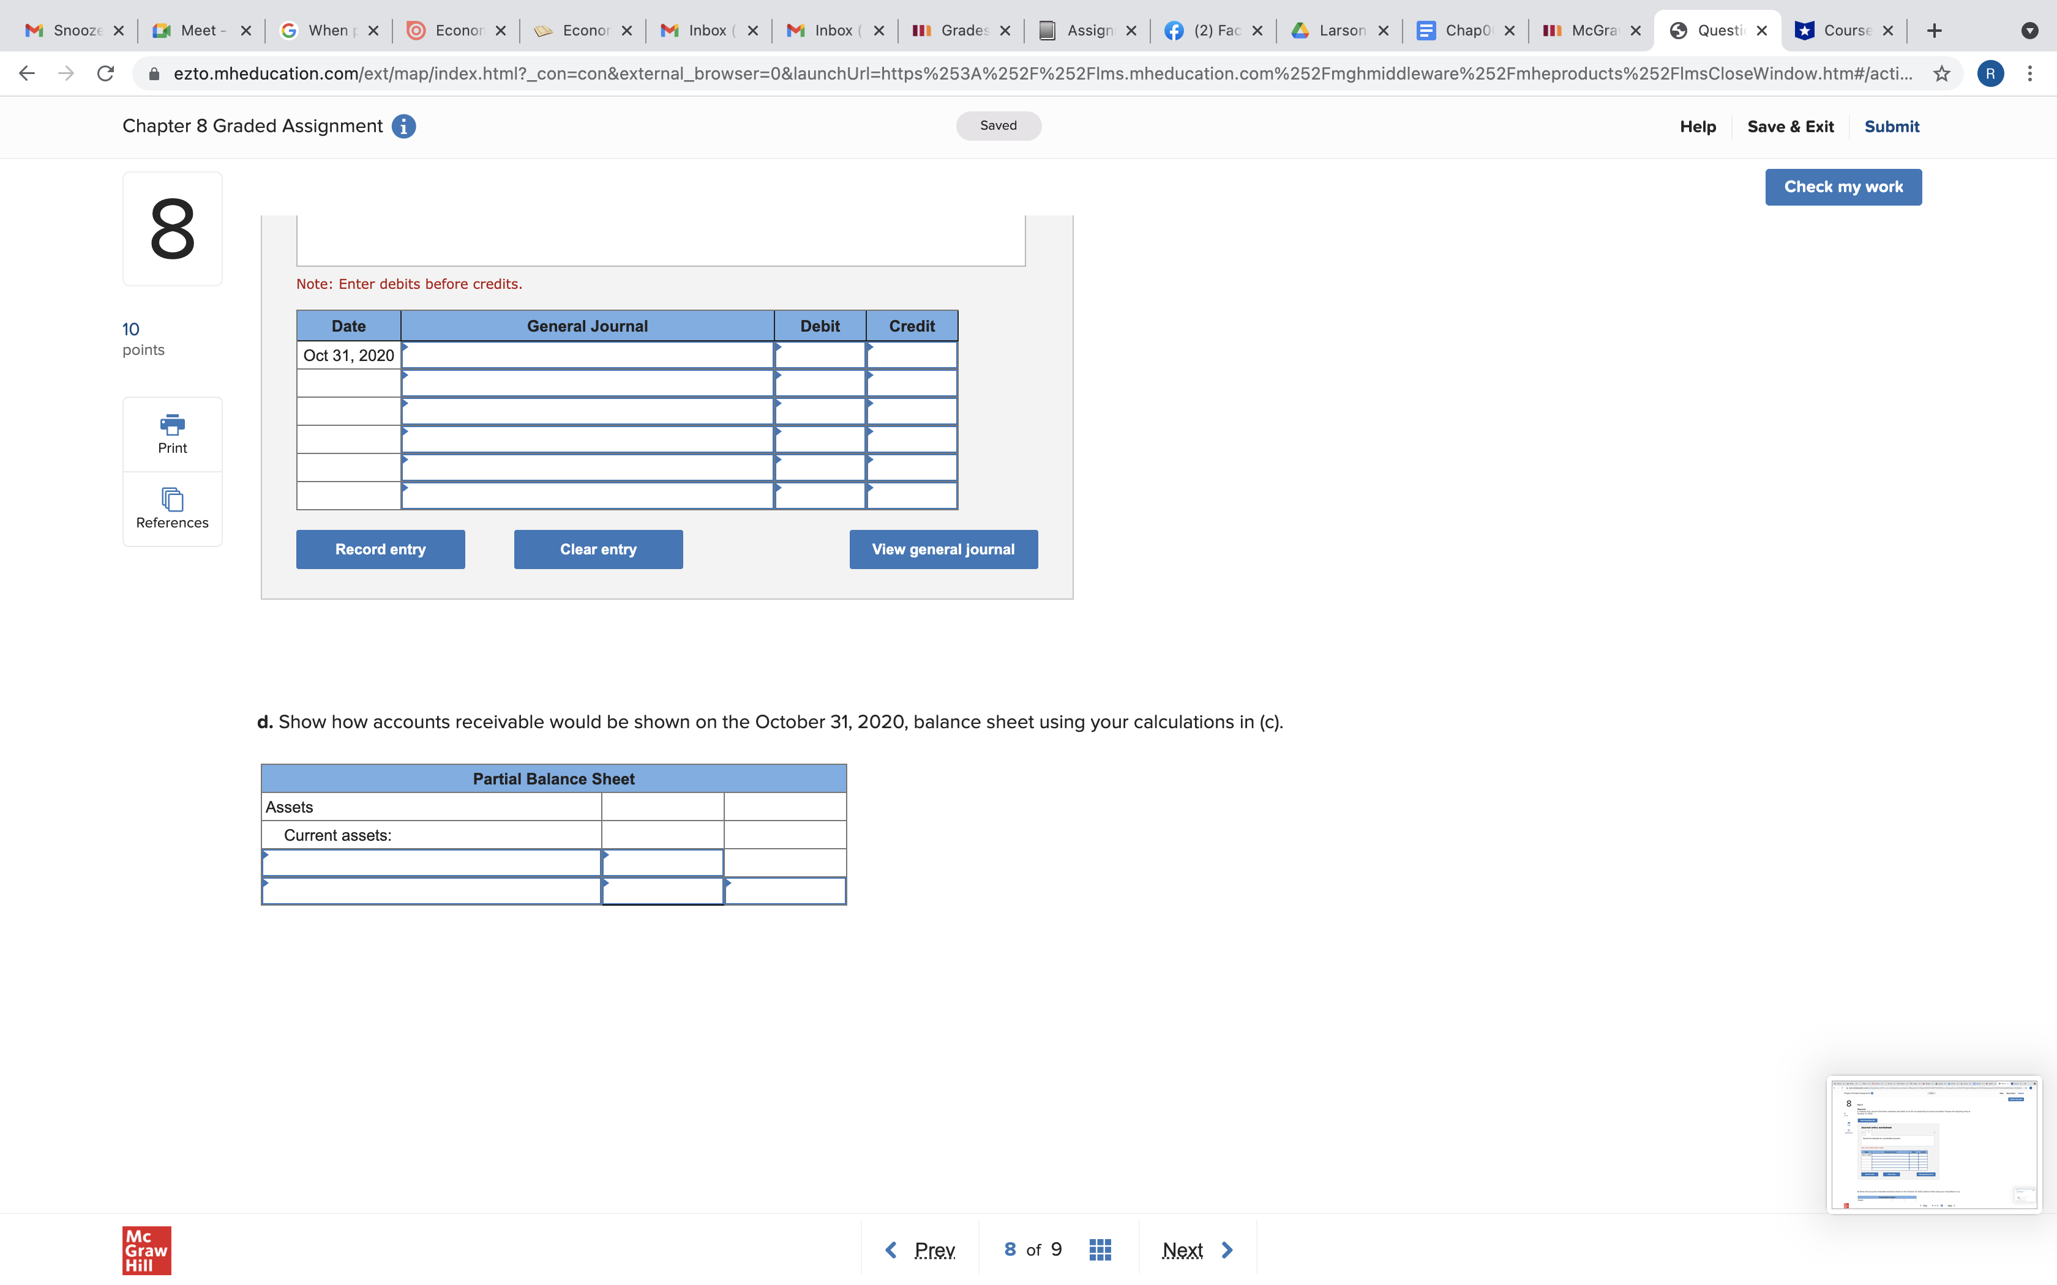Open Chrome's three-dot menu
Viewport: 2057px width, 1285px height.
pos(2031,73)
